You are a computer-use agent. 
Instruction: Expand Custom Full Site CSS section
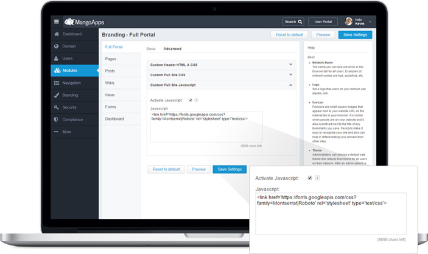[x=221, y=75]
